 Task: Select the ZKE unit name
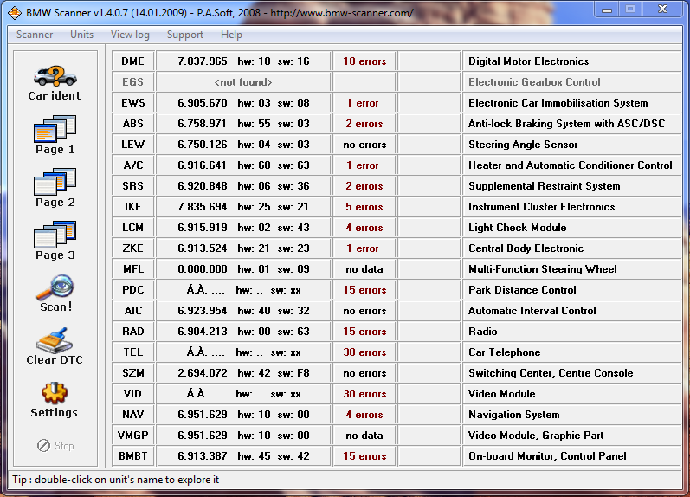tap(133, 248)
